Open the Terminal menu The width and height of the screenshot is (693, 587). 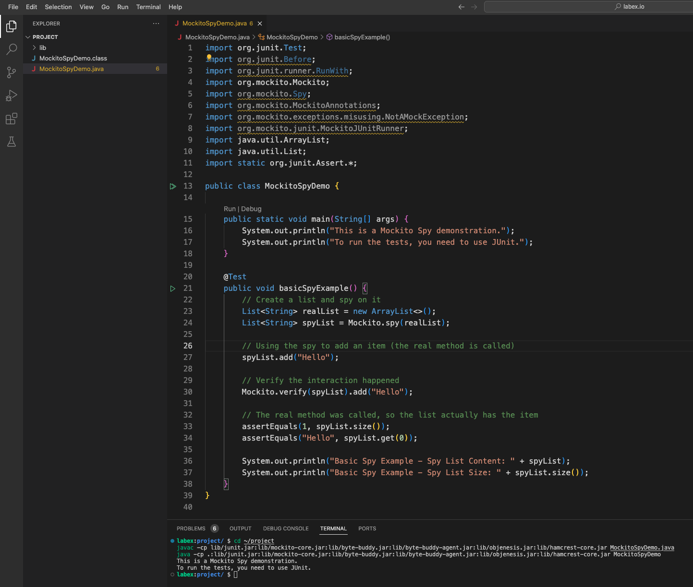coord(148,7)
